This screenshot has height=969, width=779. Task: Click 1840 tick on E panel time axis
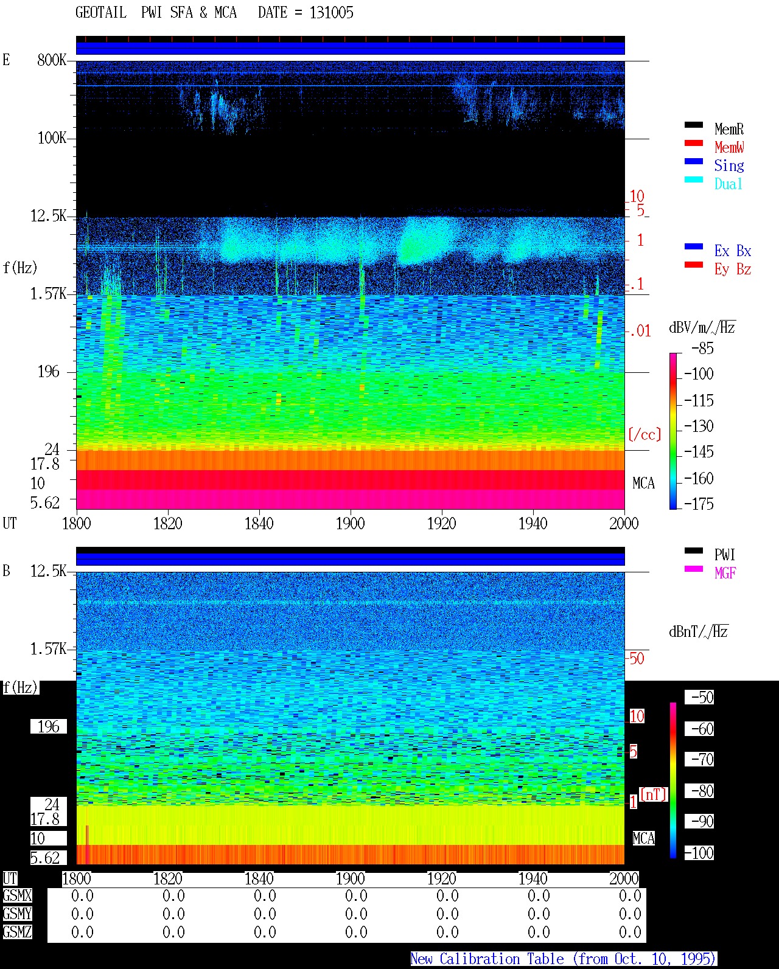[x=259, y=523]
